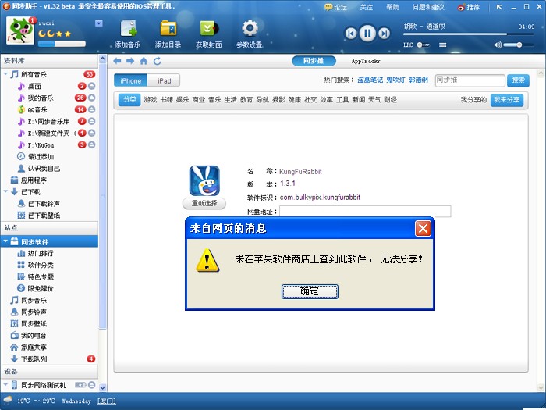546x410 pixels.
Task: Select the iPad tab
Action: coord(164,80)
